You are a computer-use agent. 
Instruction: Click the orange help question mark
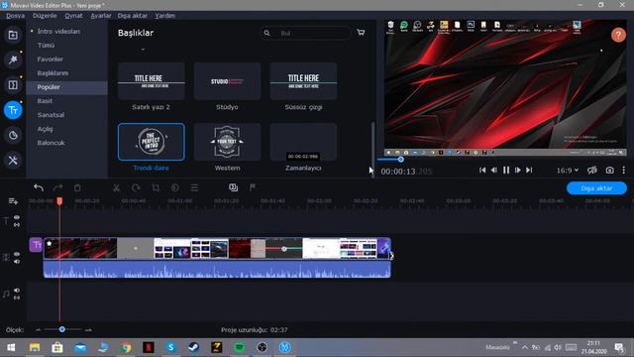click(x=618, y=36)
